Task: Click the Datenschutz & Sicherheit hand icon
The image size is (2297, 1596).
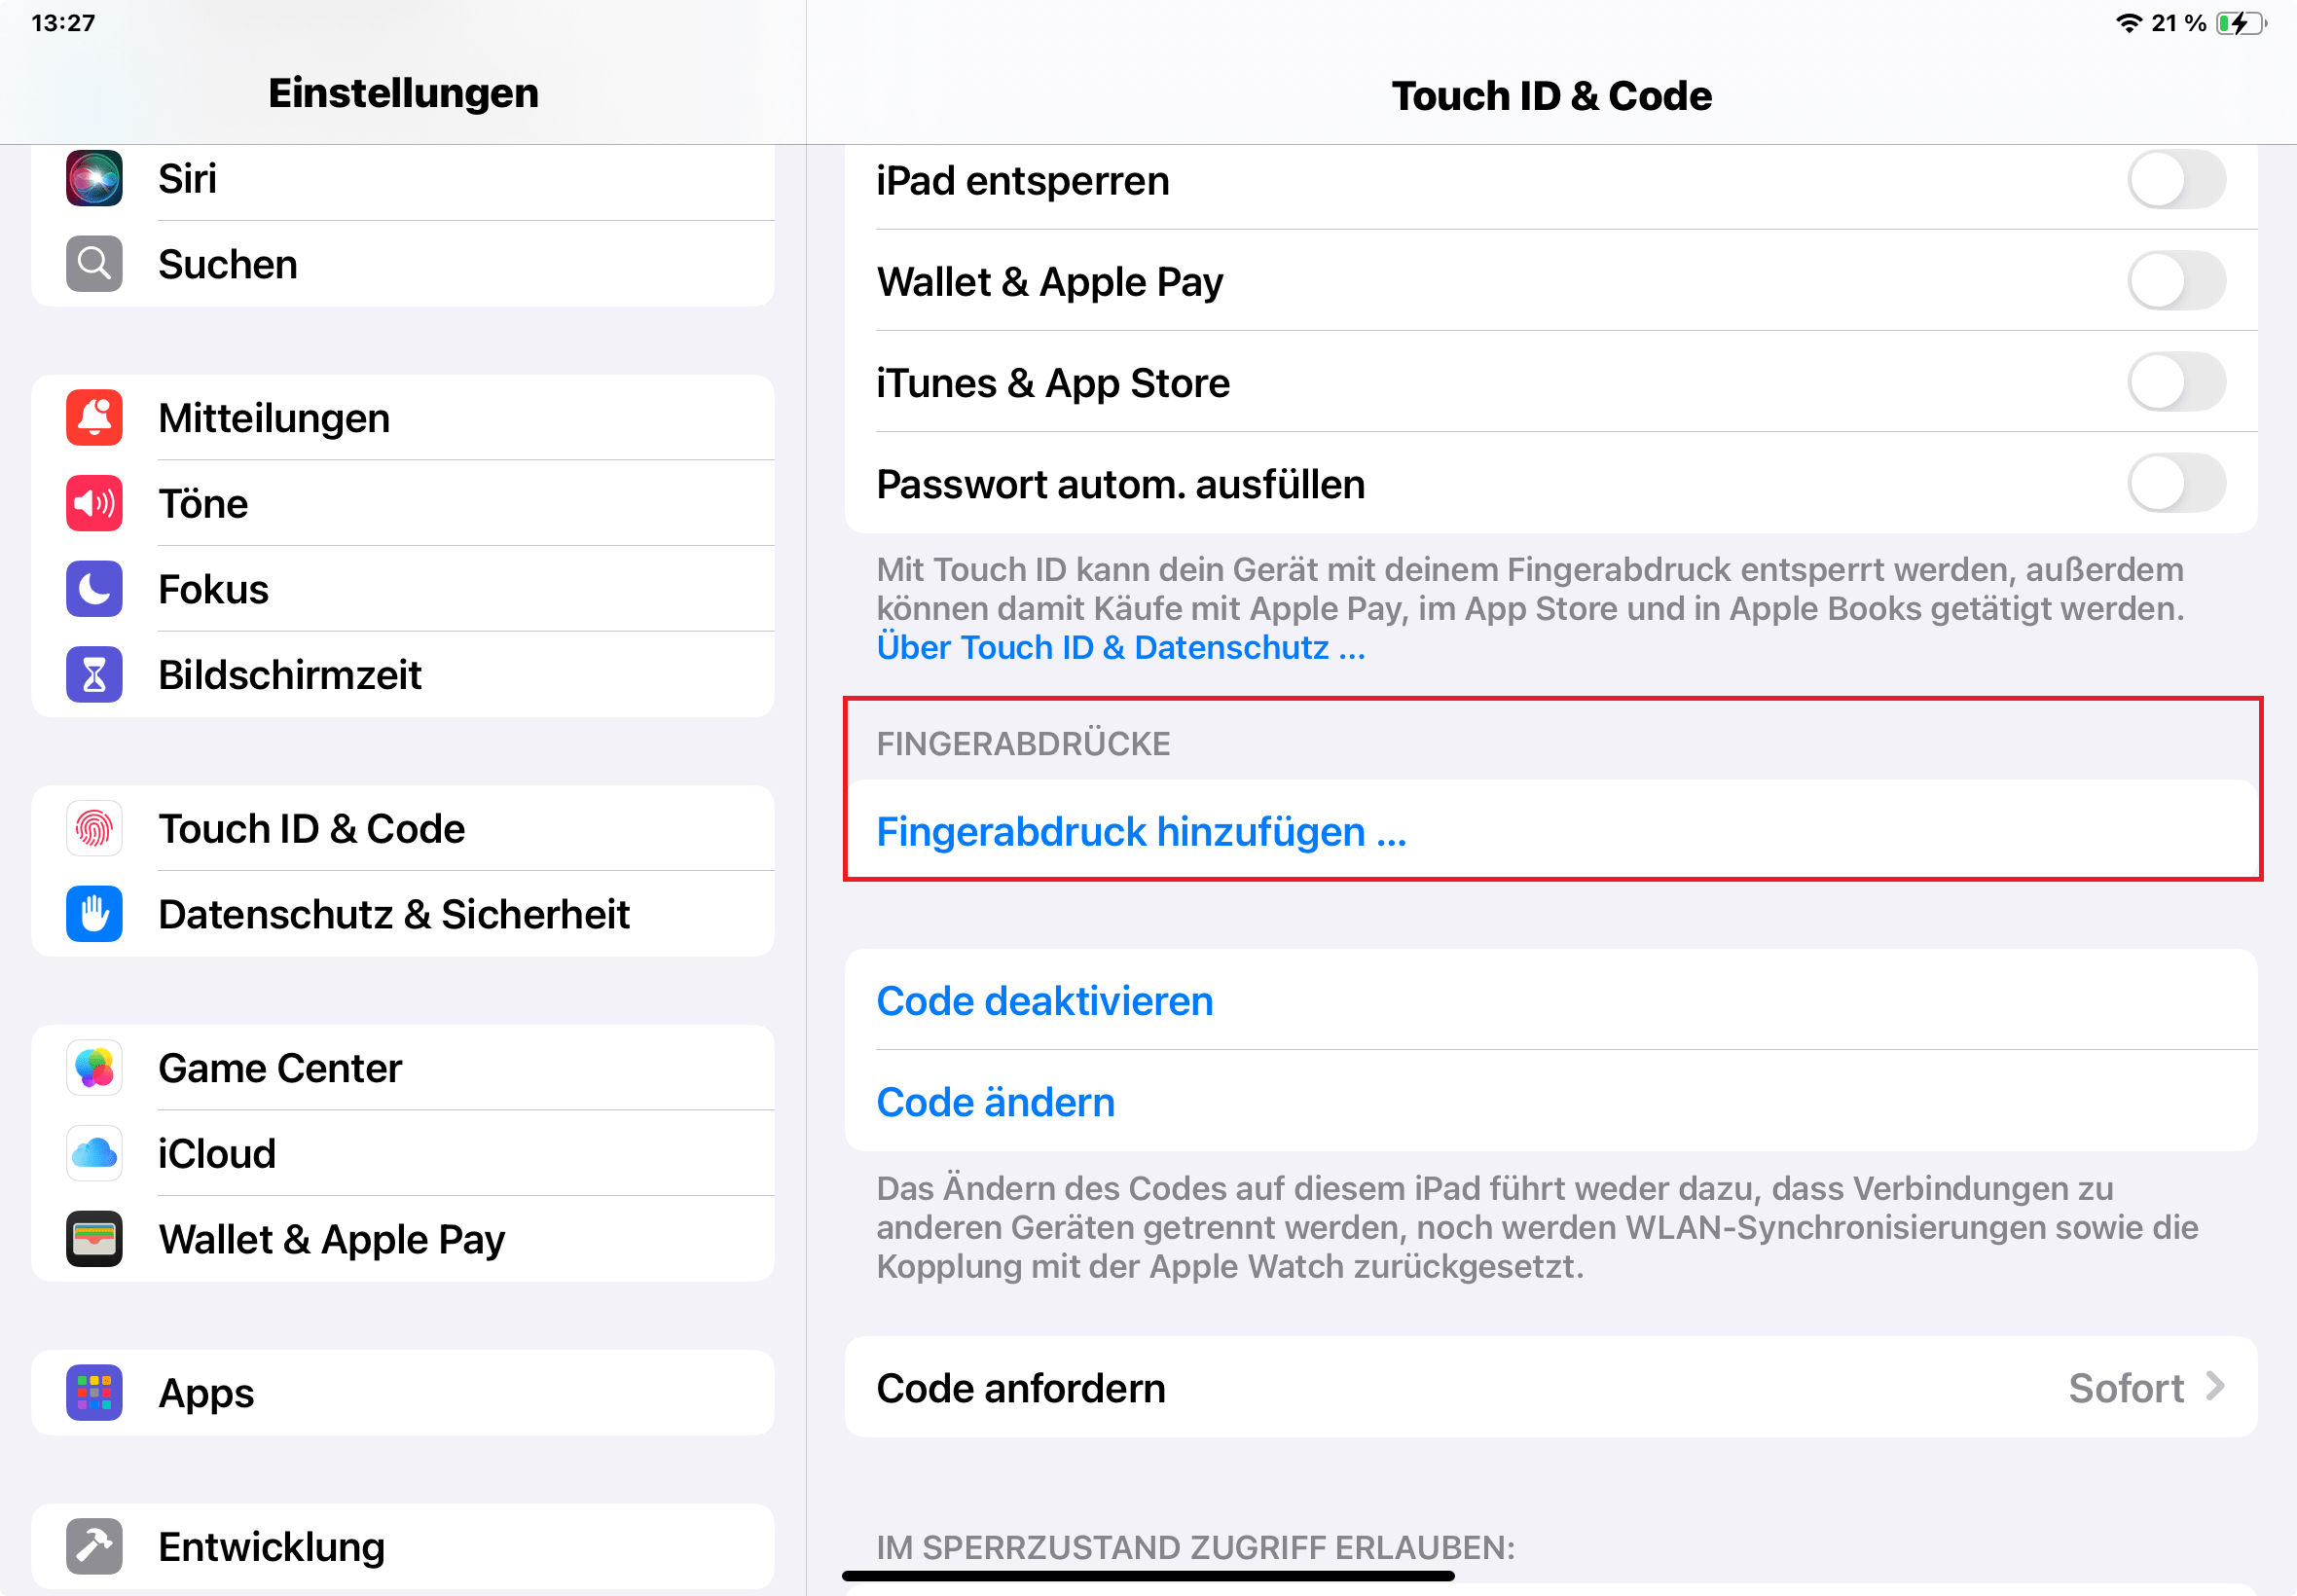Action: click(93, 913)
